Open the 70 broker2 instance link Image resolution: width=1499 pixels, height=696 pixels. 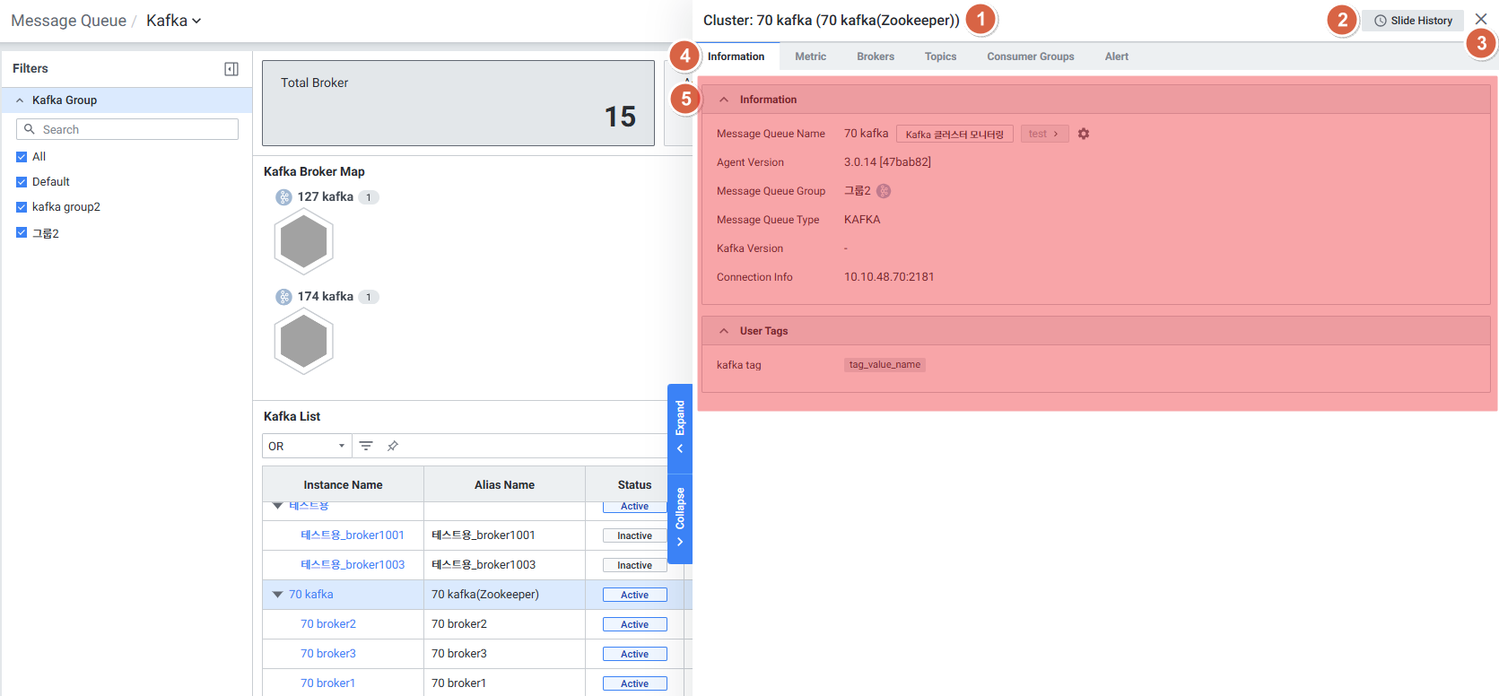[x=328, y=624]
